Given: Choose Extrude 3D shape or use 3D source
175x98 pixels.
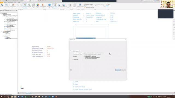Looking at the screenshot, I should click(84, 54).
